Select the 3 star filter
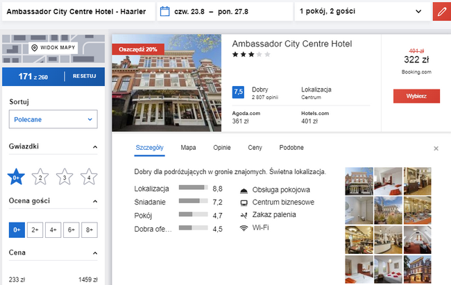The width and height of the screenshot is (451, 285). coord(65,177)
